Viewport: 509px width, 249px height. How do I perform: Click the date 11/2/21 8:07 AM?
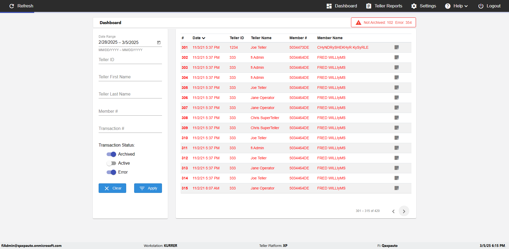(206, 188)
